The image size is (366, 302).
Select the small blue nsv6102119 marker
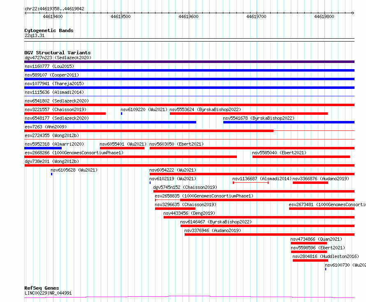point(150,183)
